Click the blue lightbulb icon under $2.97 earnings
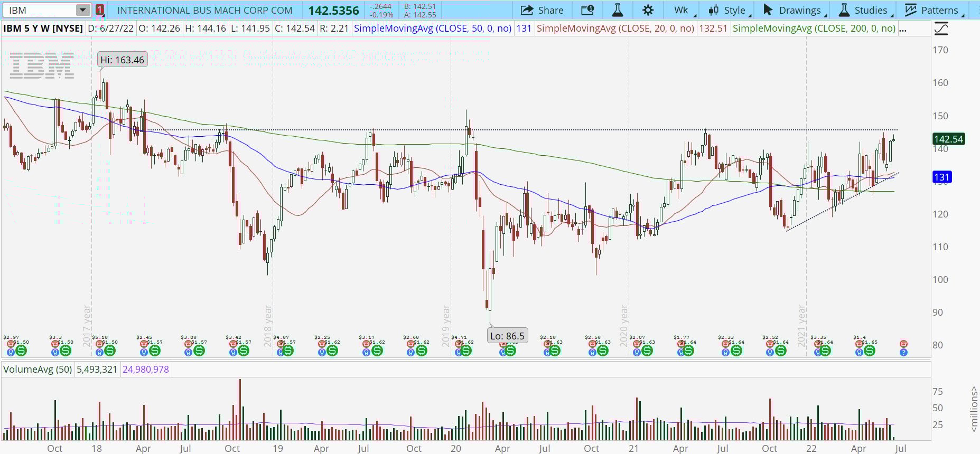The height and width of the screenshot is (454, 980). (11, 352)
